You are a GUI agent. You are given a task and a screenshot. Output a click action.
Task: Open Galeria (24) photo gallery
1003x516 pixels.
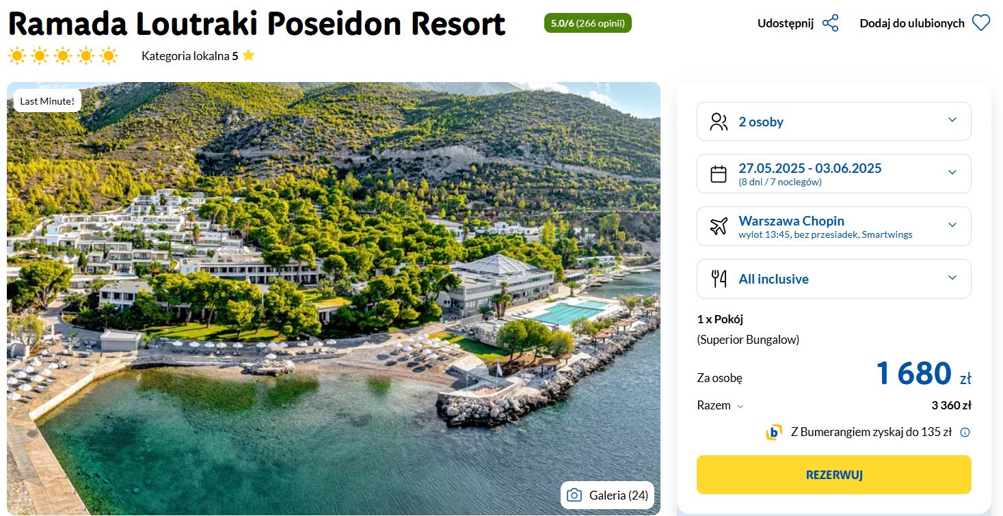pos(607,495)
